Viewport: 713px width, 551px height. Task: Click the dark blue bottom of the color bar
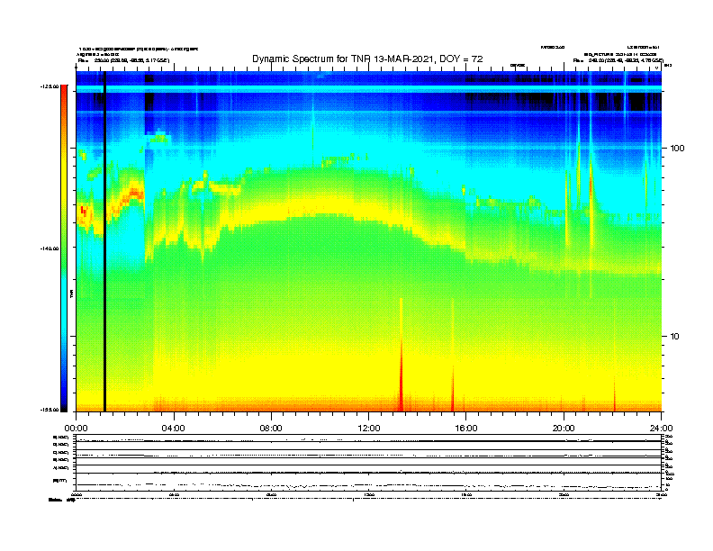pyautogui.click(x=64, y=405)
